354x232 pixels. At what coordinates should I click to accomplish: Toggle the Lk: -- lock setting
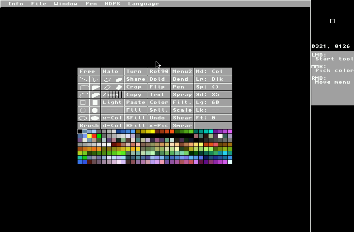(213, 110)
